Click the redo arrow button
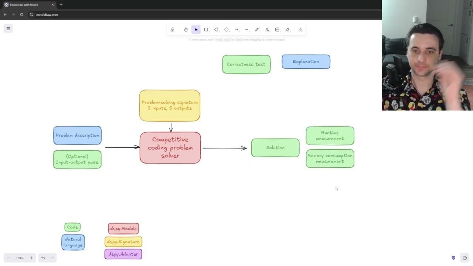Viewport: 473px width, 266px height. click(52, 258)
